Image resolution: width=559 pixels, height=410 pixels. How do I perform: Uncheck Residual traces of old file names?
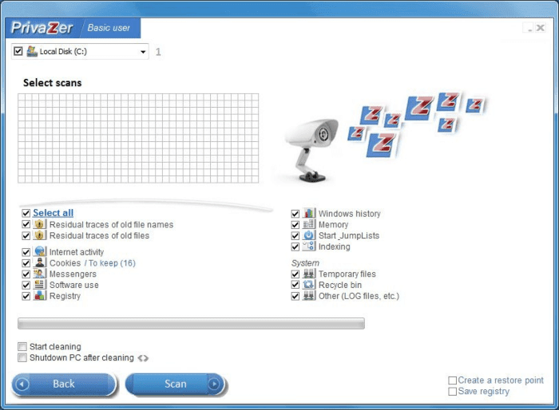tap(26, 224)
